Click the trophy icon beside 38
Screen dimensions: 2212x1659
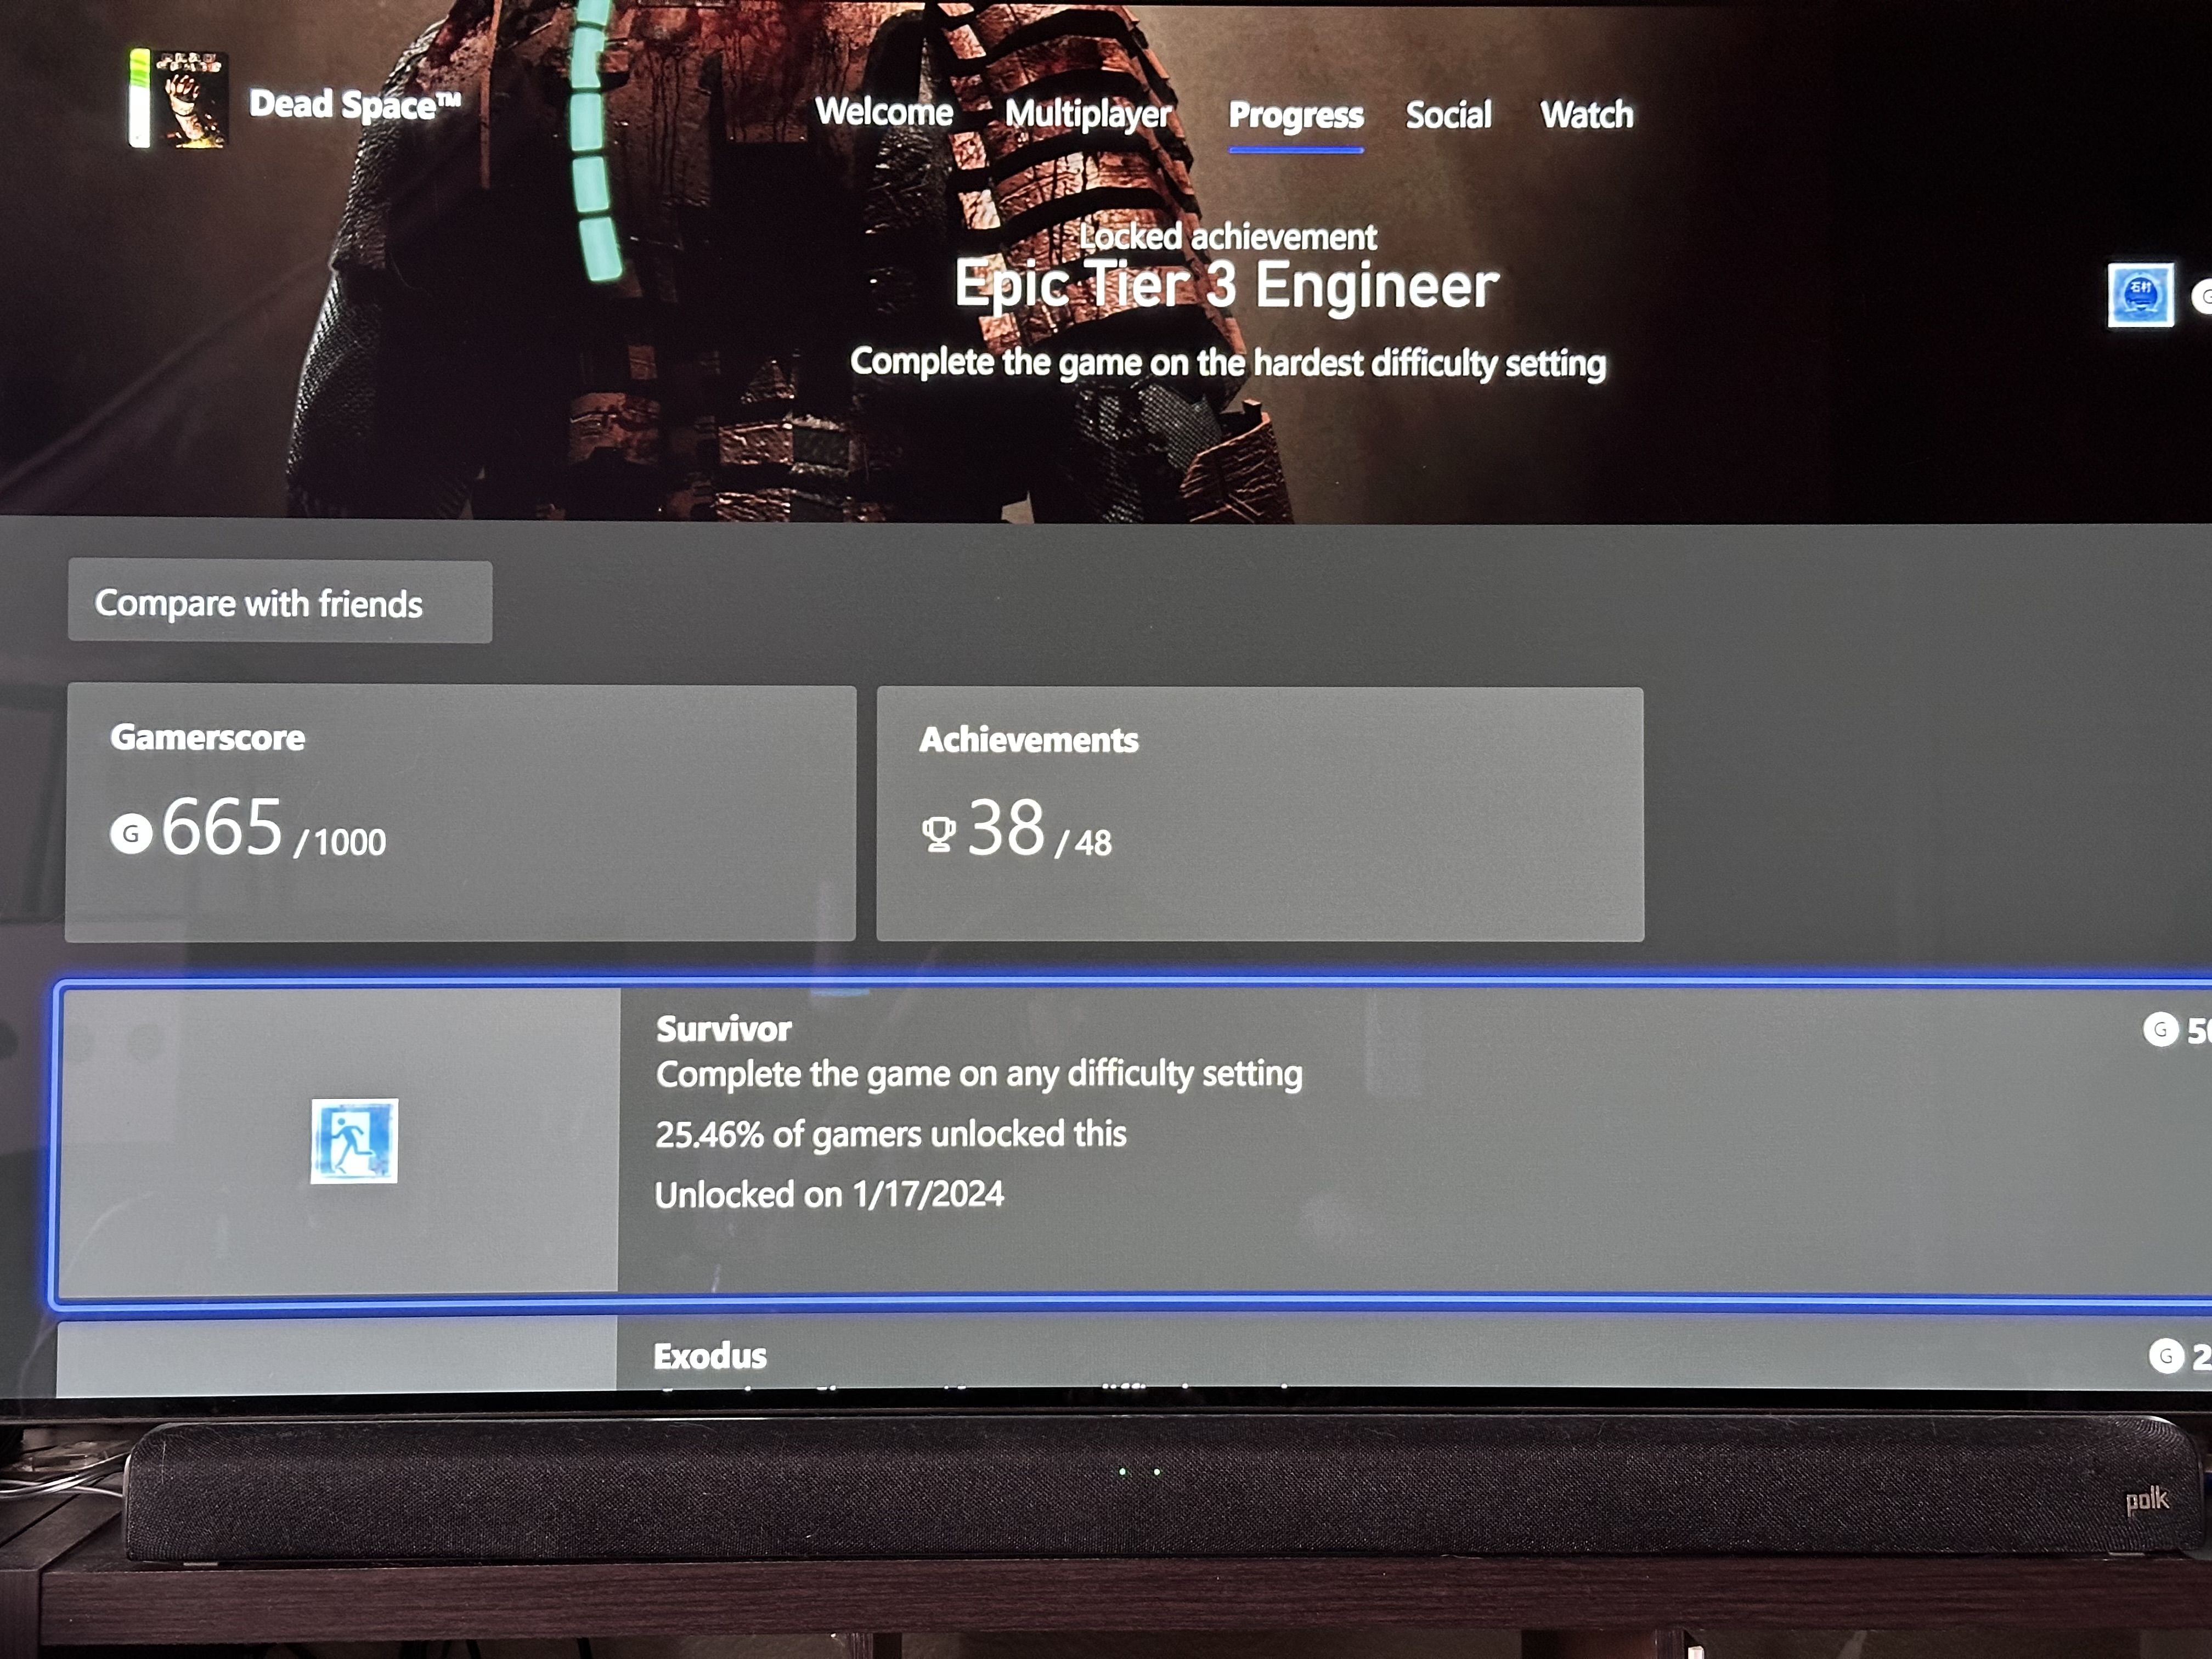point(938,834)
